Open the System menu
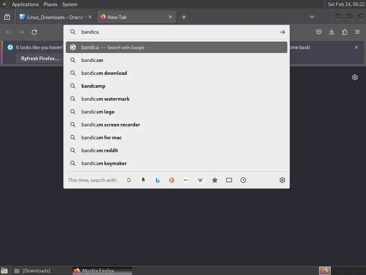 (70, 4)
